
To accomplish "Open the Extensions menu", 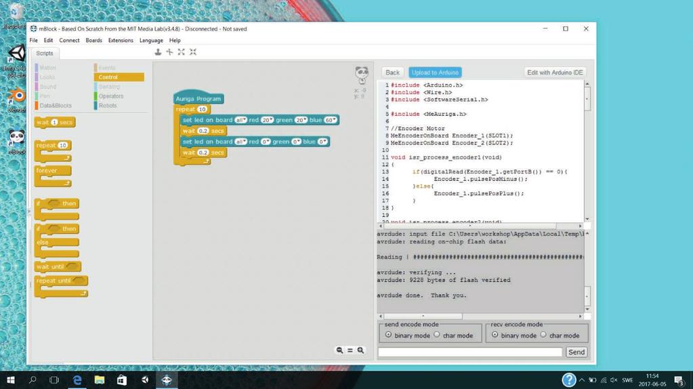I will [x=121, y=40].
